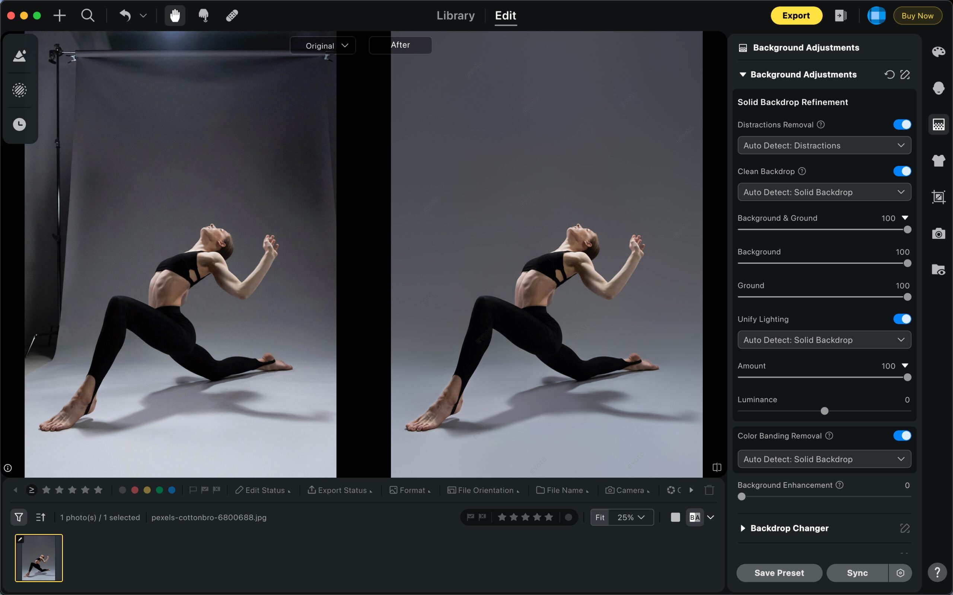Turn off the Unify Lighting switch
Viewport: 953px width, 595px height.
902,319
